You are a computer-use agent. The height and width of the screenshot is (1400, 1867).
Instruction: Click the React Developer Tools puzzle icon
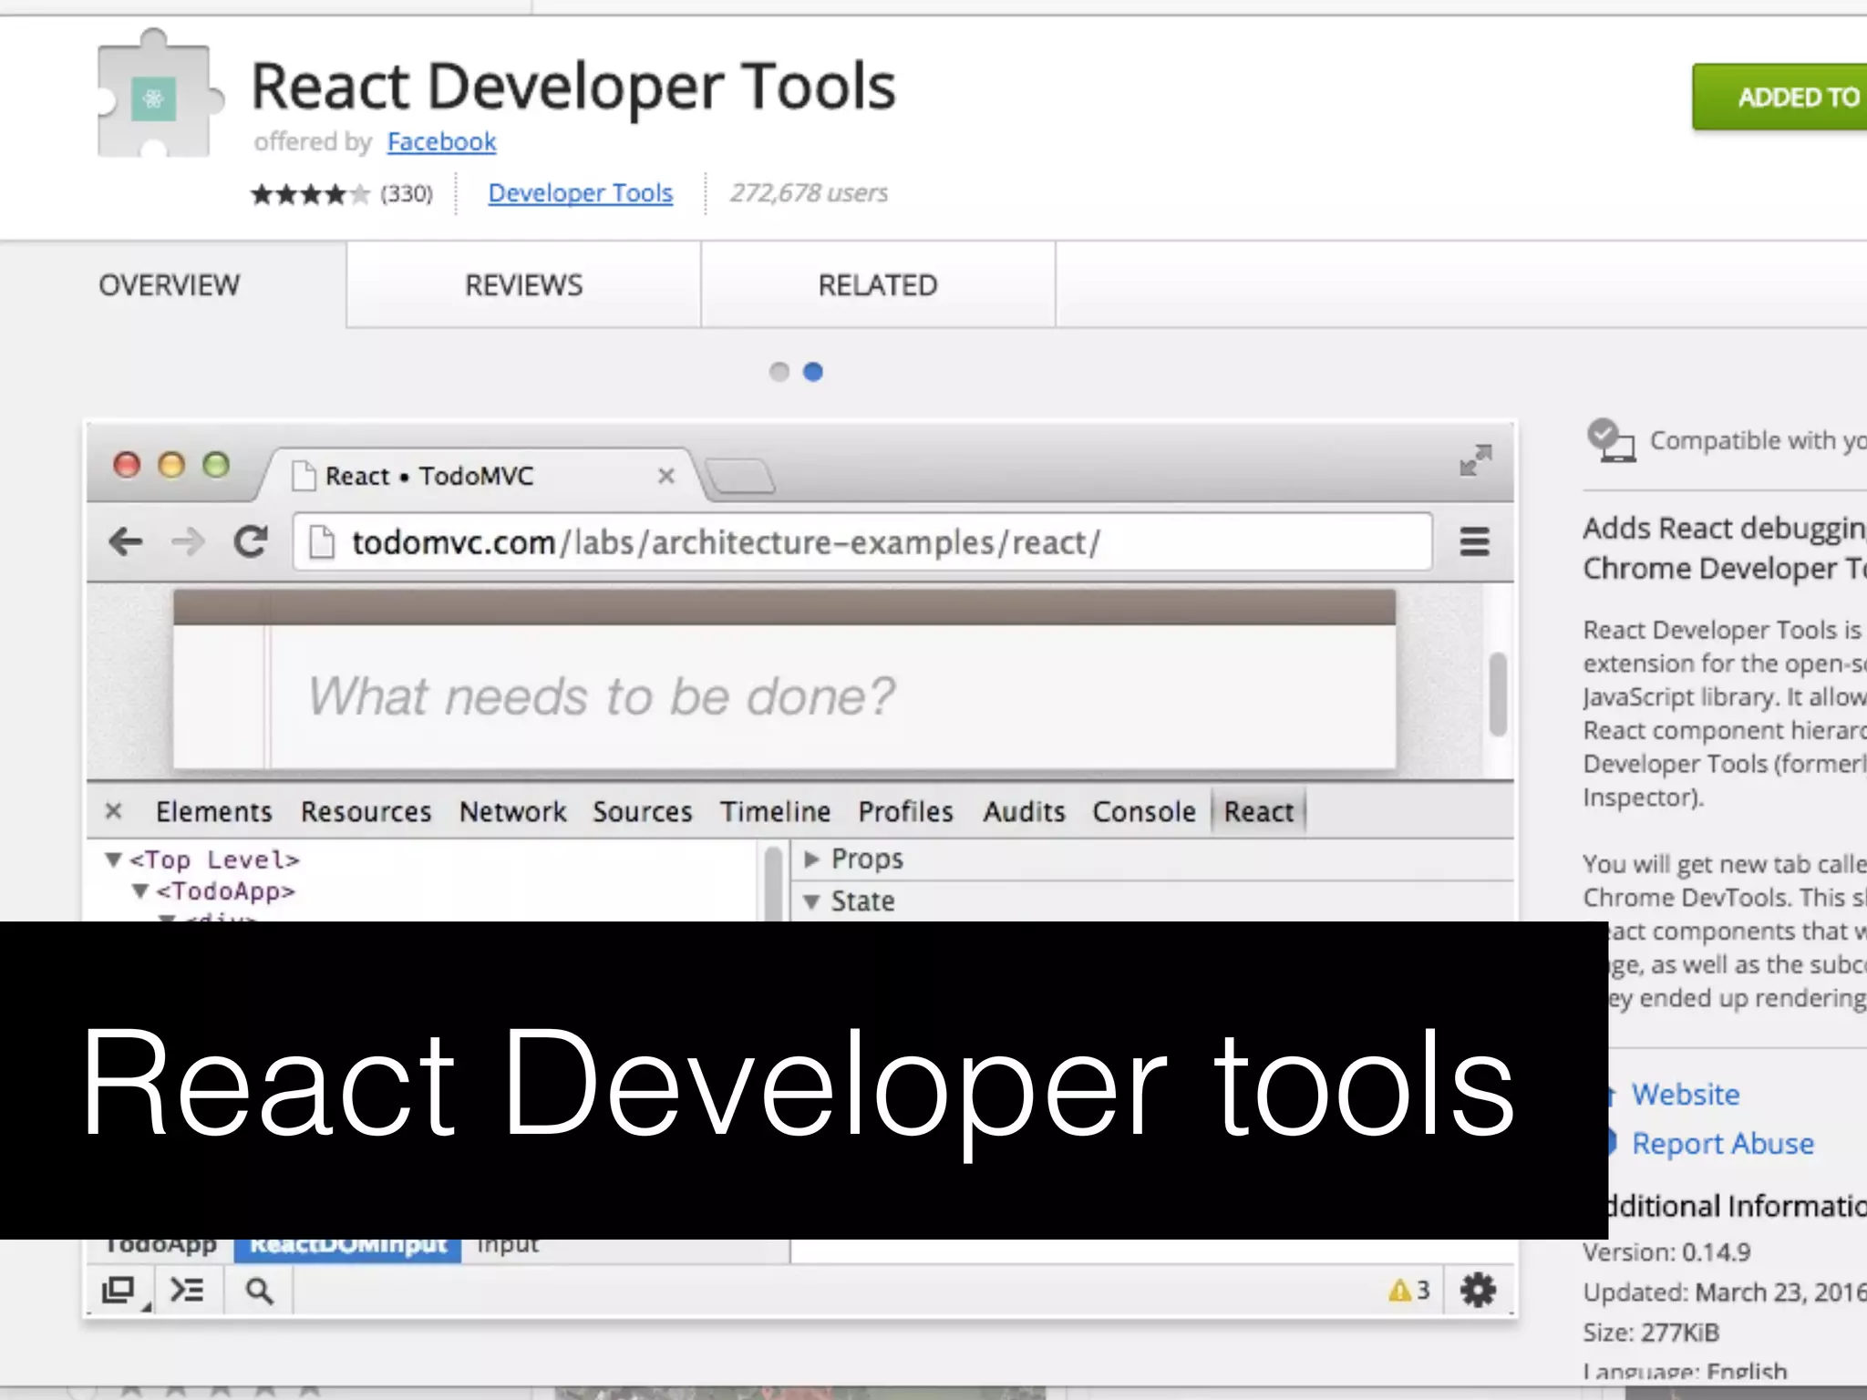(x=160, y=93)
